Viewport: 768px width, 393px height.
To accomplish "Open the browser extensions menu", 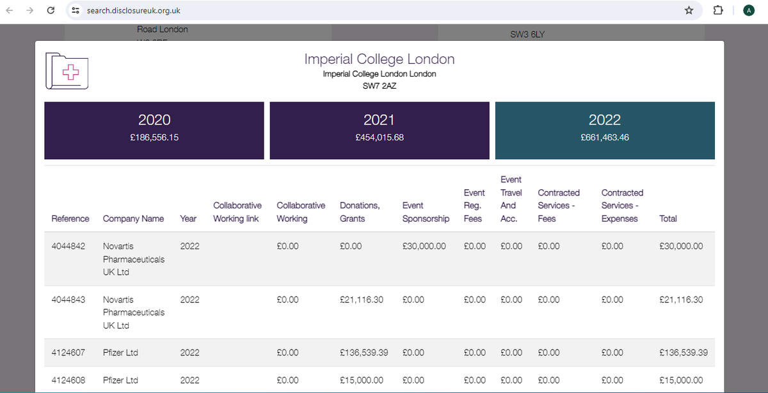I will pyautogui.click(x=717, y=10).
